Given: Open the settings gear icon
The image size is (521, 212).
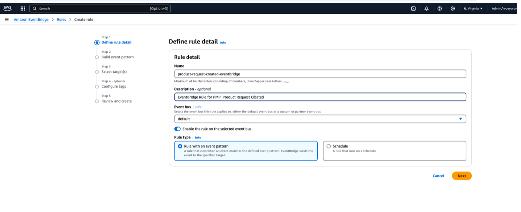Looking at the screenshot, I should [453, 8].
